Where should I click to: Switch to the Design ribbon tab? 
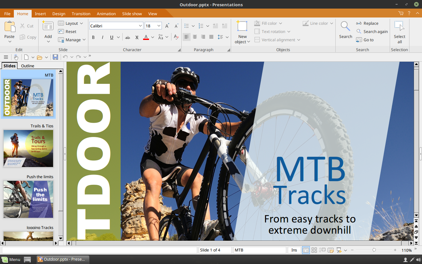pos(59,14)
